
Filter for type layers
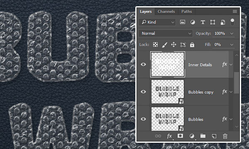coord(203,22)
